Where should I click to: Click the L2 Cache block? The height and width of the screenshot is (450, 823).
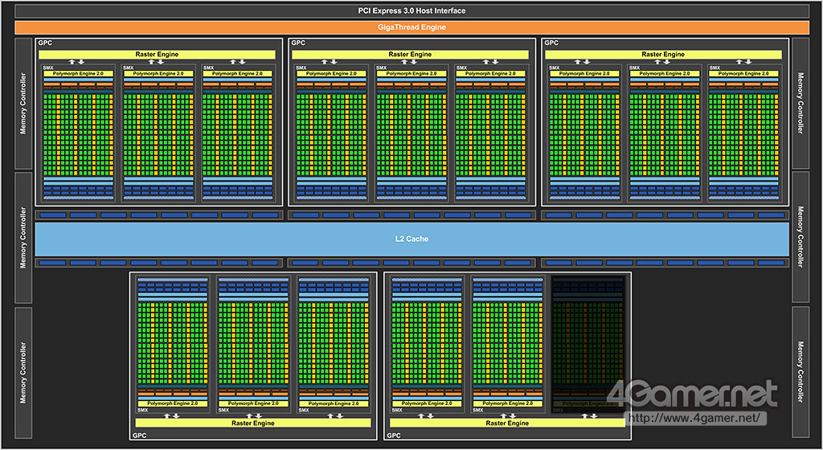pos(411,239)
